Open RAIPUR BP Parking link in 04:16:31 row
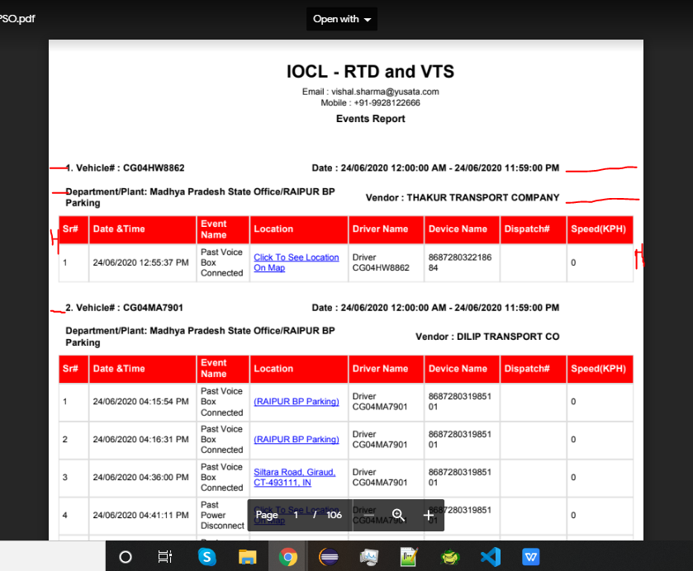Screen dimensions: 693x571 [297, 440]
